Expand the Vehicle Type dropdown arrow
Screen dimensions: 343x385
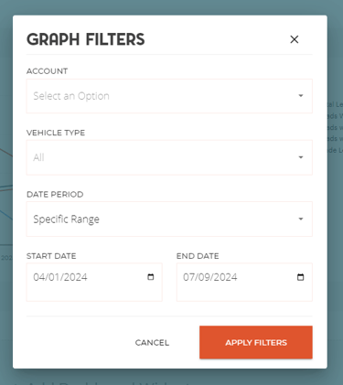301,157
